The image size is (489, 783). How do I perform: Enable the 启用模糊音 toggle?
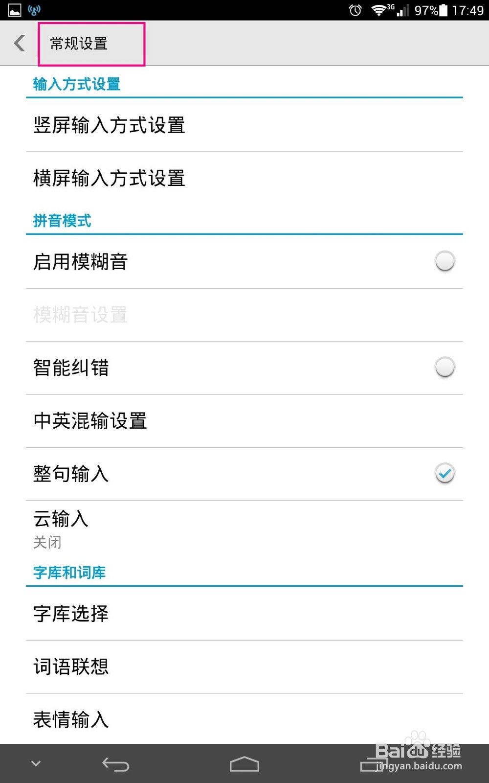[x=445, y=261]
